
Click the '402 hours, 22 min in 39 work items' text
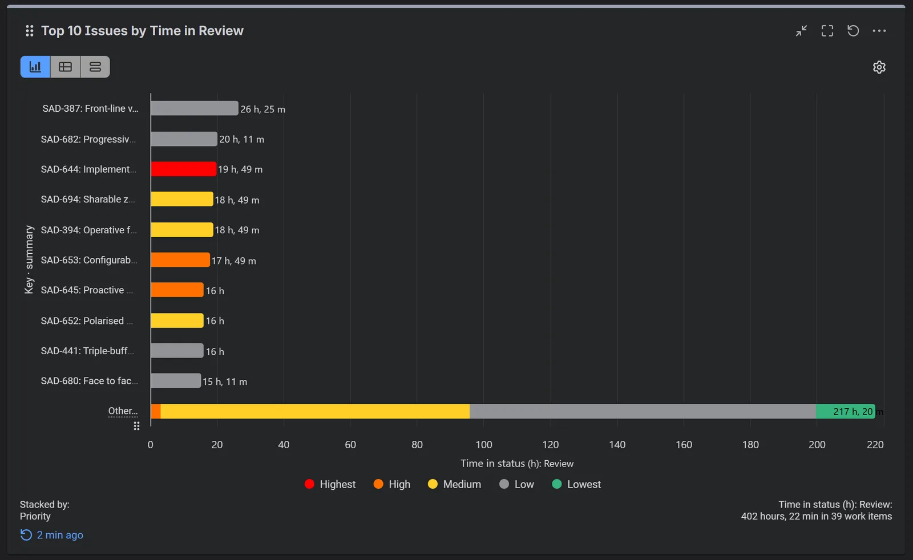click(817, 516)
